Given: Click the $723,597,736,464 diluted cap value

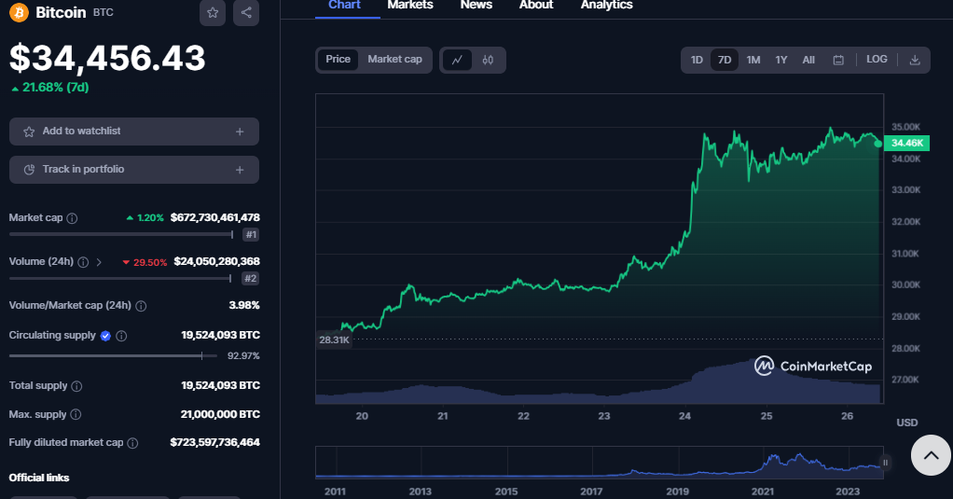Looking at the screenshot, I should (x=215, y=442).
